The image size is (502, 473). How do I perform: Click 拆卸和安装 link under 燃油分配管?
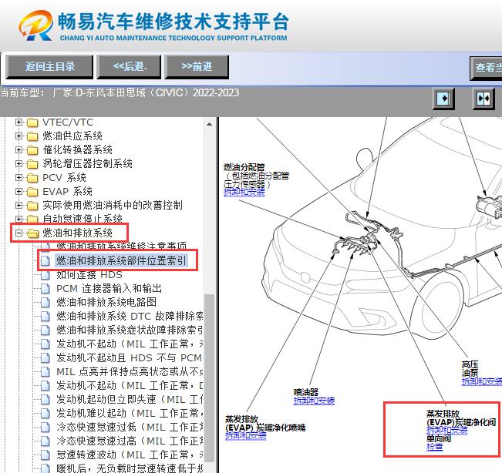(244, 192)
